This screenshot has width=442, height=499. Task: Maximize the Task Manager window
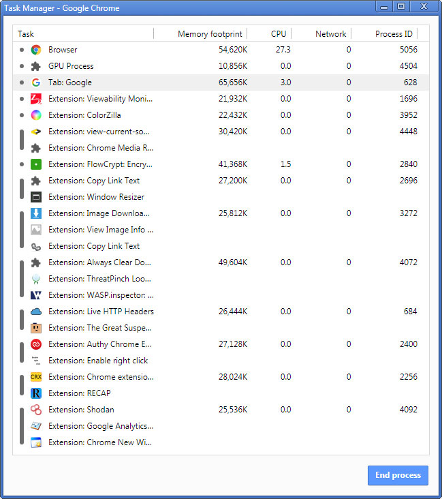(401, 6)
